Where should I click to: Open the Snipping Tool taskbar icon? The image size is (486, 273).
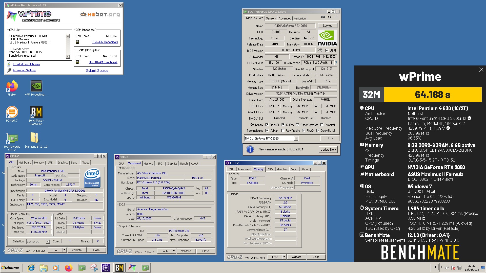coord(94,268)
